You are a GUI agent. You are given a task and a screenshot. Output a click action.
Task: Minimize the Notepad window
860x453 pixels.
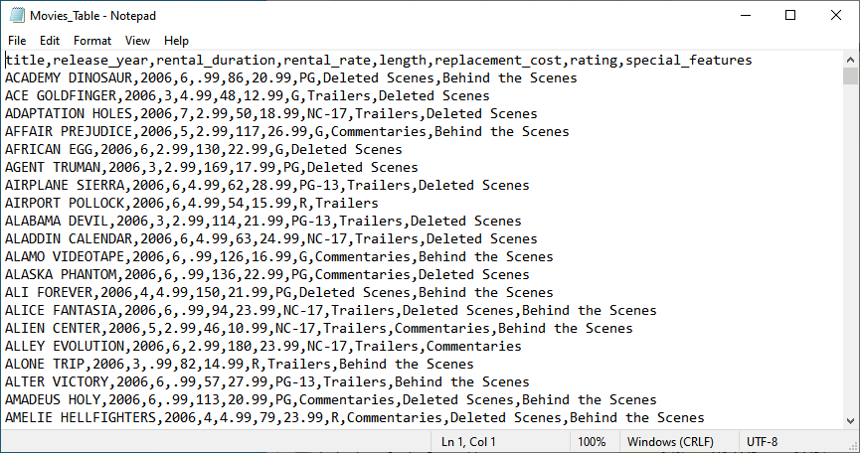tap(745, 16)
